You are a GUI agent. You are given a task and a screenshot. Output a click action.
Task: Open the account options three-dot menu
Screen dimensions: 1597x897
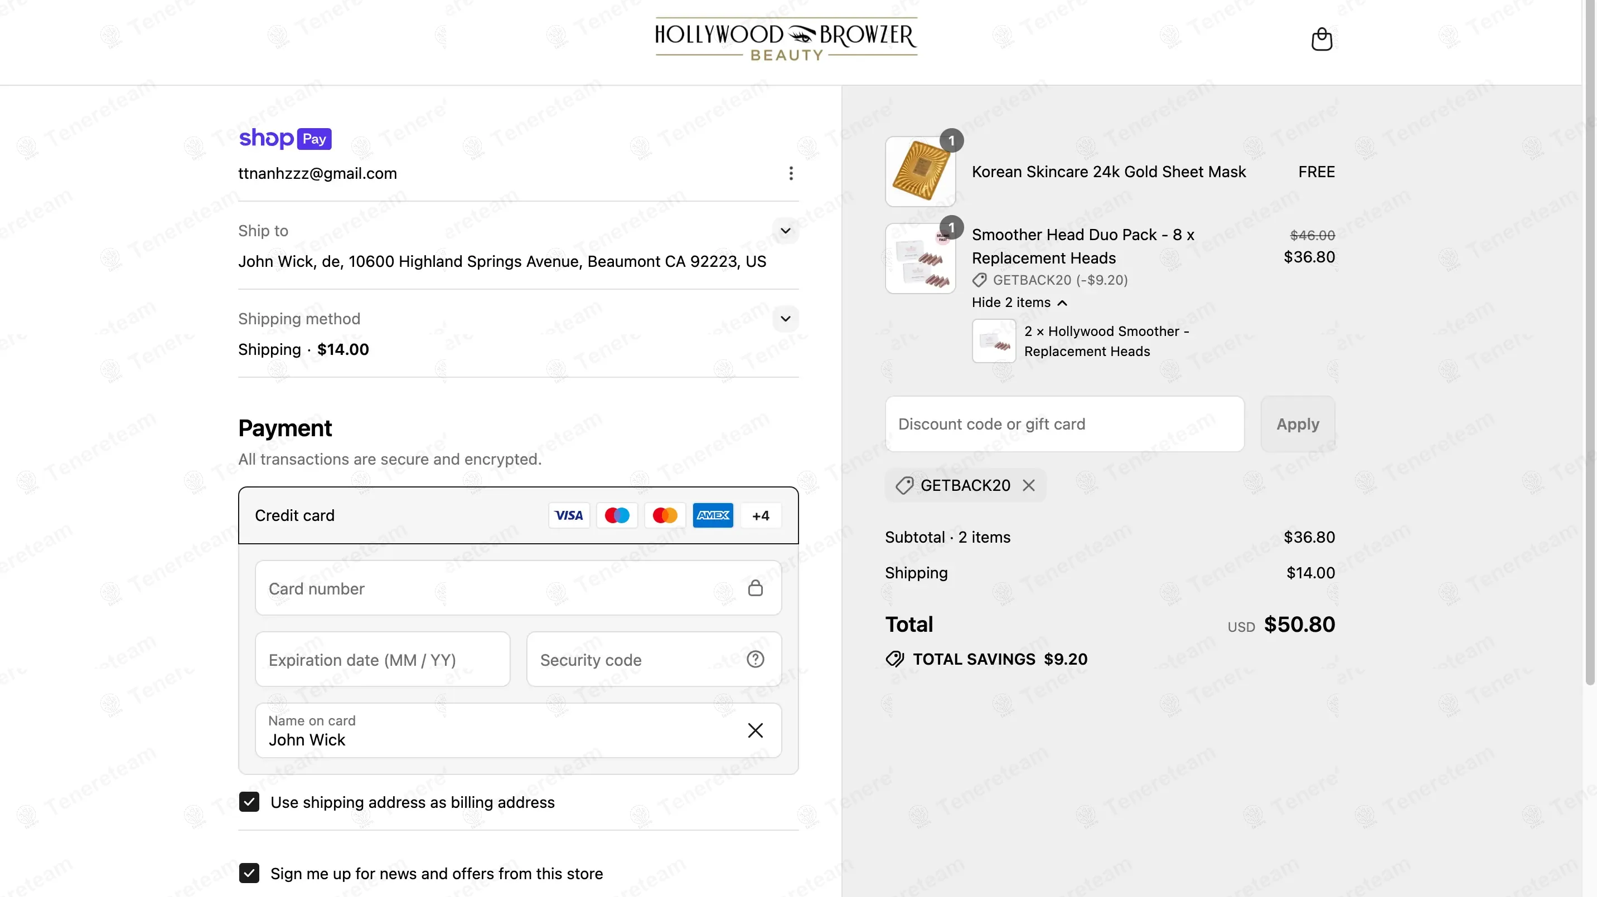pyautogui.click(x=791, y=173)
